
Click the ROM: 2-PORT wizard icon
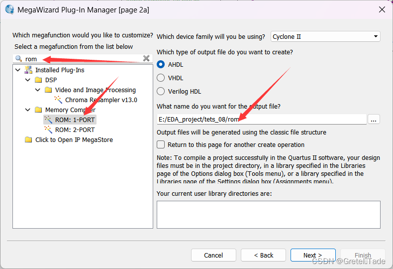48,130
